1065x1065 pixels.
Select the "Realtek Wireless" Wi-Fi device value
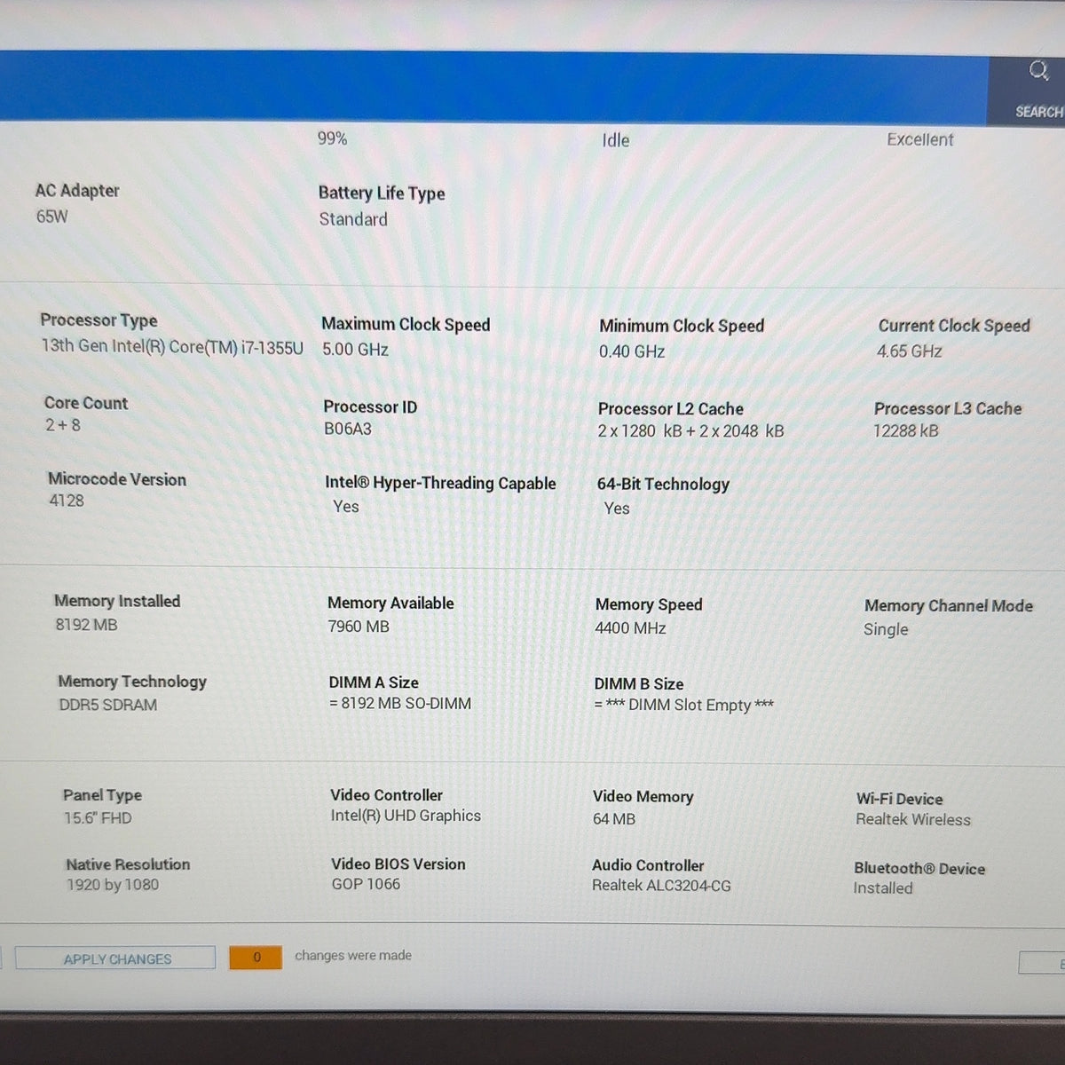[913, 820]
